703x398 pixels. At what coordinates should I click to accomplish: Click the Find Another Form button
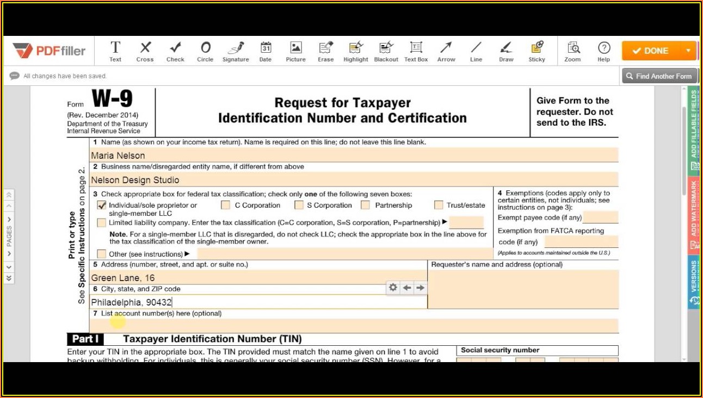[659, 76]
